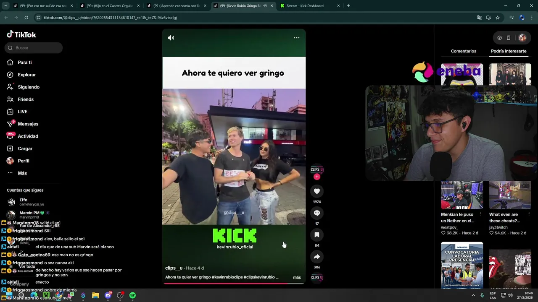Image resolution: width=538 pixels, height=302 pixels.
Task: Follow clips_u with red plus button
Action: (x=317, y=177)
